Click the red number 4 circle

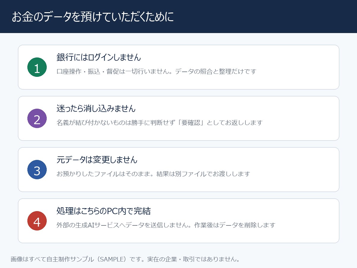(x=37, y=221)
